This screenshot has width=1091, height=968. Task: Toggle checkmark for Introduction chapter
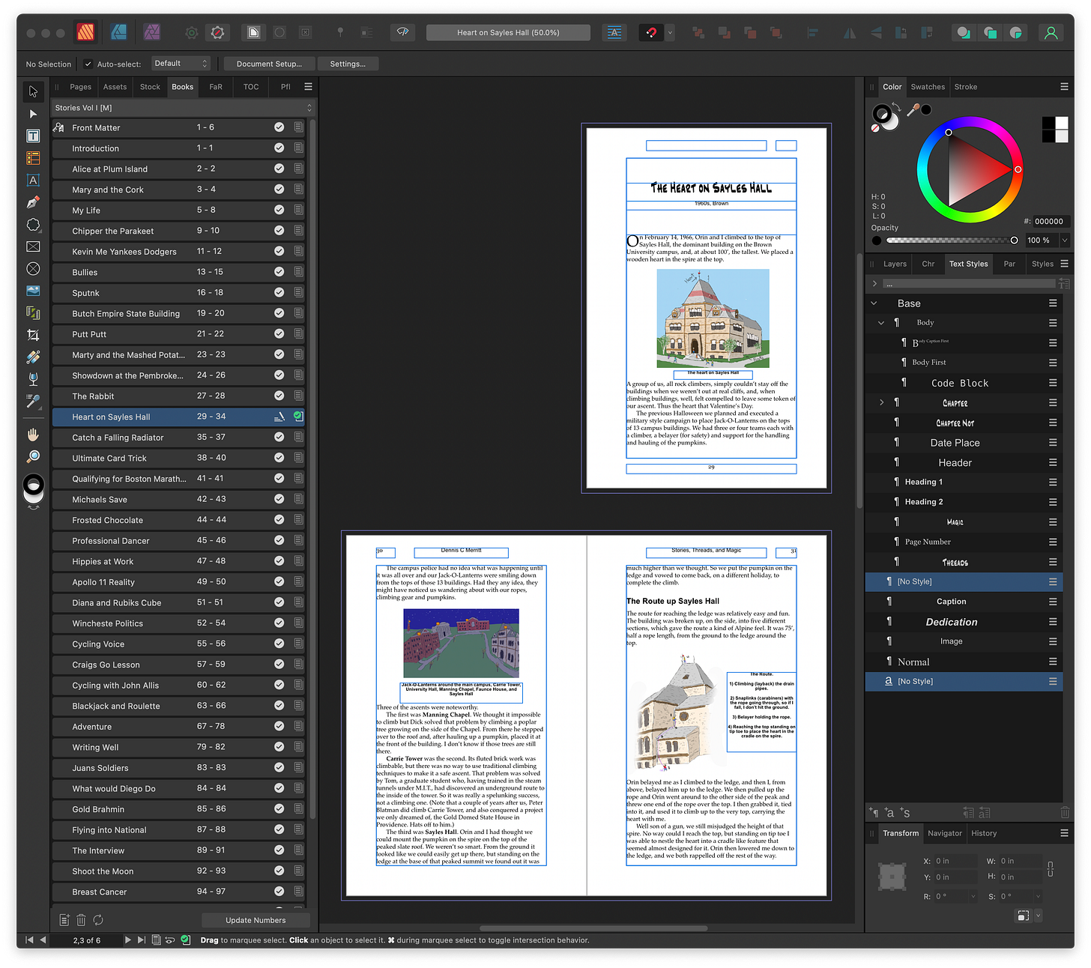279,148
